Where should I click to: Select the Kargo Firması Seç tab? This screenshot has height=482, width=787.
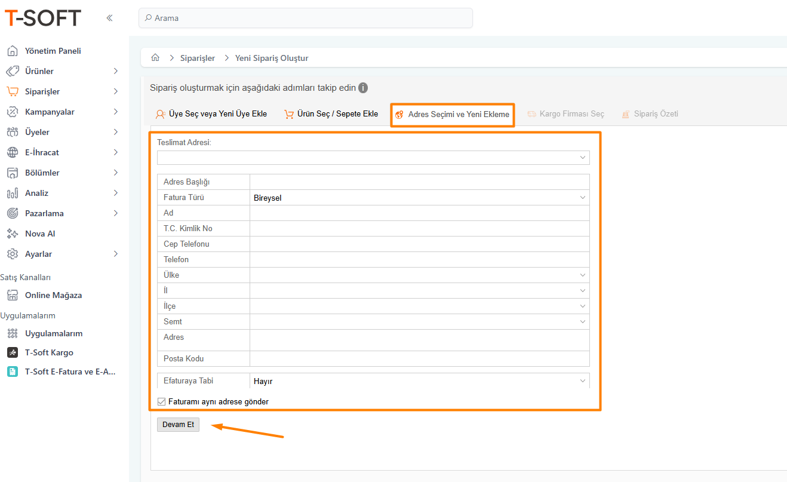click(565, 114)
